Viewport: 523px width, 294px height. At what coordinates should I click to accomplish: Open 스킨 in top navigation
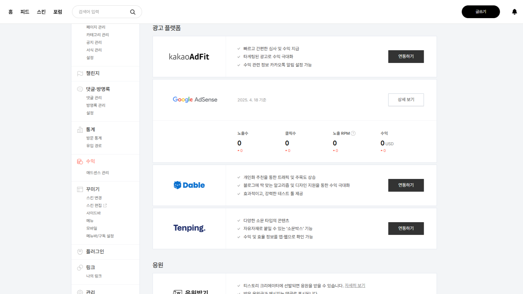pos(41,12)
